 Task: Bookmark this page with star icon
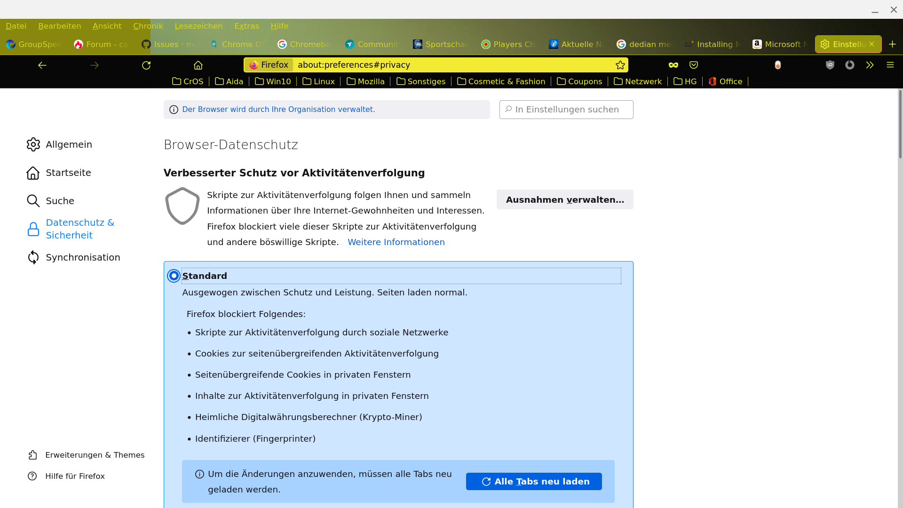620,65
